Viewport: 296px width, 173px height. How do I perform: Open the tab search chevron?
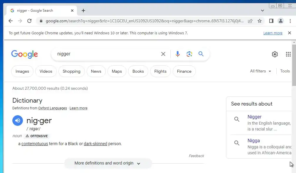click(263, 11)
